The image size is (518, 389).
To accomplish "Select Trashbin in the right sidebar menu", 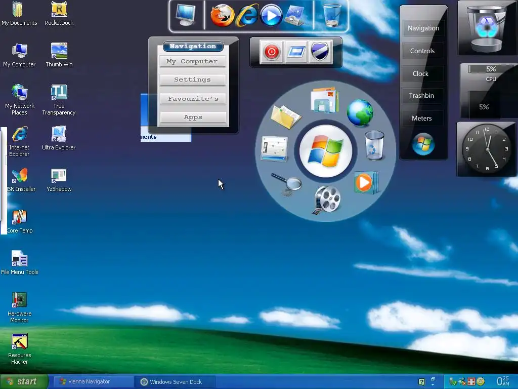I will point(421,95).
